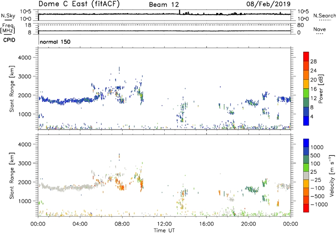Click the "500" velocity colorbar label

315,156
